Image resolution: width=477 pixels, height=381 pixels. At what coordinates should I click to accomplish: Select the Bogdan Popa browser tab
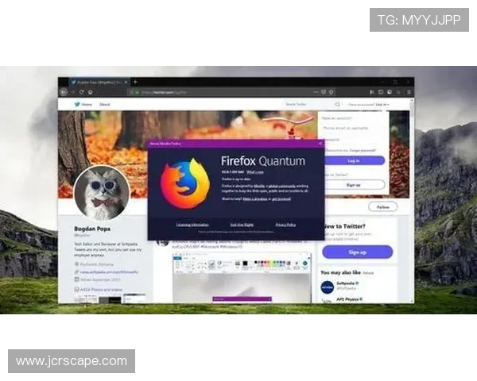coord(97,82)
